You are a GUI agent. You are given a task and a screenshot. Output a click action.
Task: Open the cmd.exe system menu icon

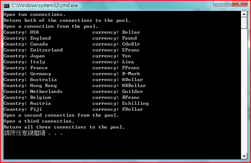[x=7, y=6]
